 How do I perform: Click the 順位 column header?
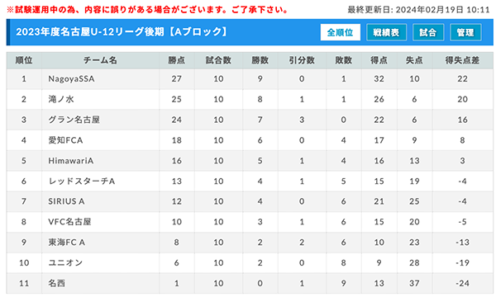(24, 60)
